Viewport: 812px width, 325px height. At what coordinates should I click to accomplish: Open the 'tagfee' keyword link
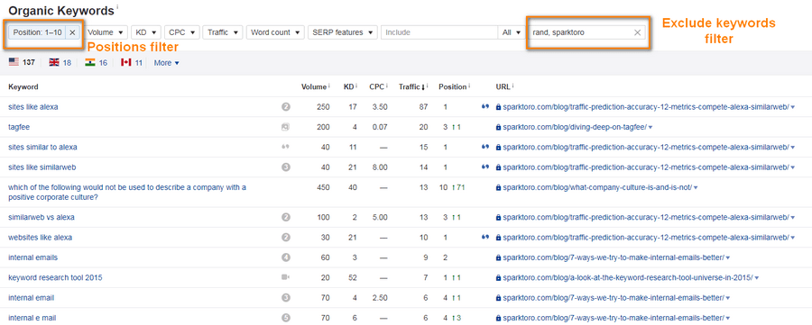(x=18, y=127)
